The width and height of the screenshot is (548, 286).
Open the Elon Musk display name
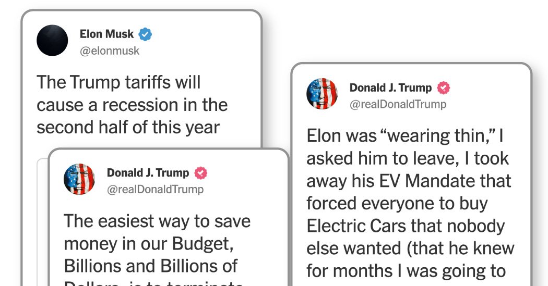coord(106,34)
